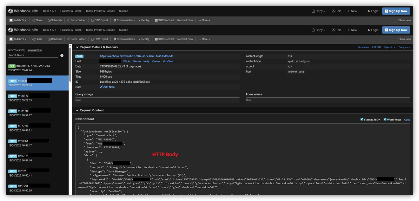419x201 pixels.
Task: Select the POST #9b1c0 request in inbox
Action: click(x=37, y=113)
